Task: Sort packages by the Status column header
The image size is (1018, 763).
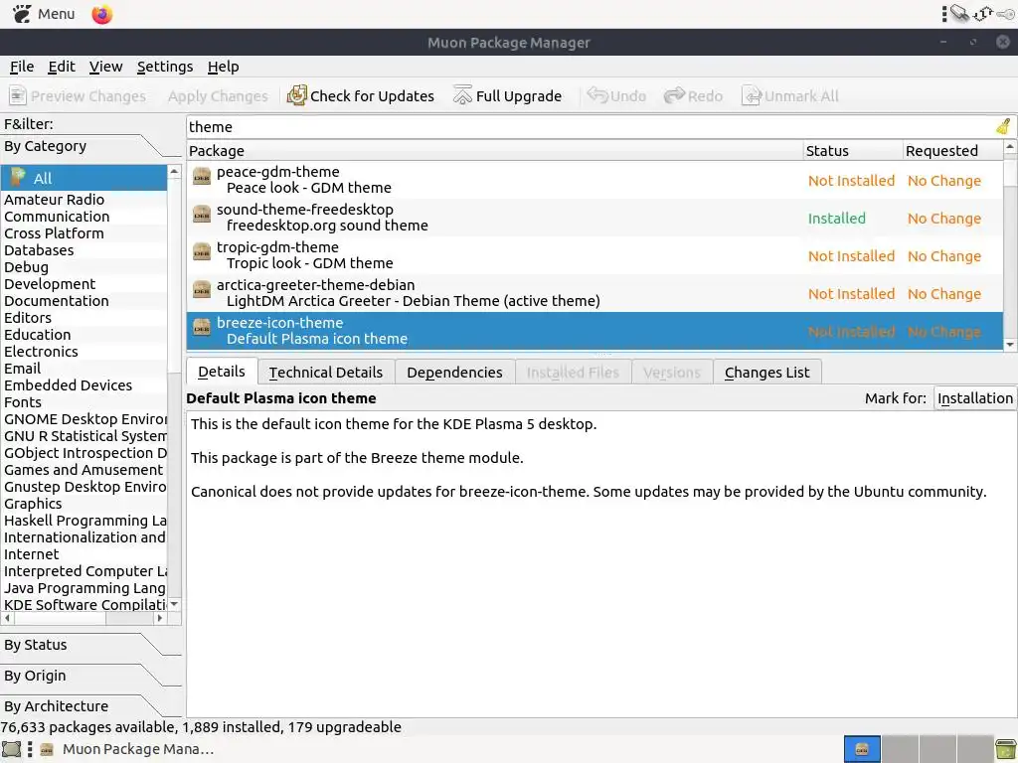Action: point(852,151)
